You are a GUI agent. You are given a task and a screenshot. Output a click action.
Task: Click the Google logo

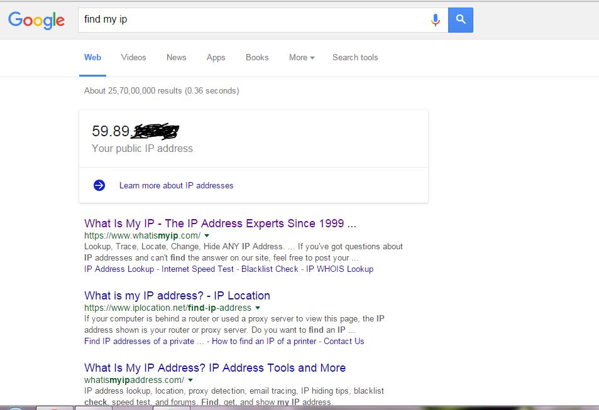point(36,20)
